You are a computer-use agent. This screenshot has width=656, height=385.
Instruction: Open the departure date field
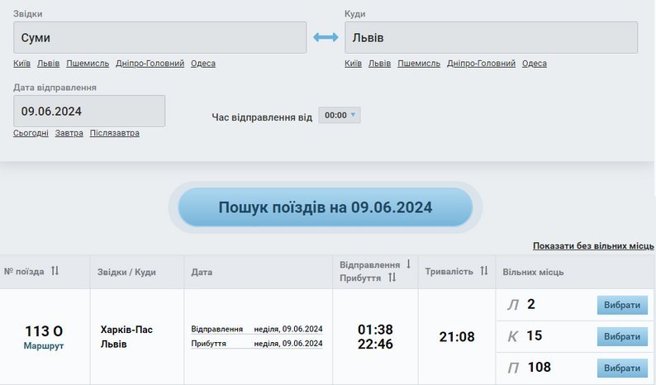pos(89,112)
